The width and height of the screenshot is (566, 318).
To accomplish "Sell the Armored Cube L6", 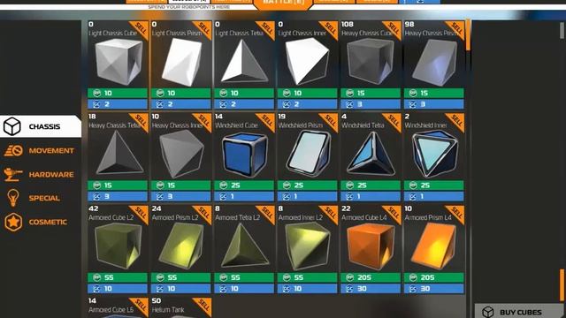I will [x=140, y=306].
